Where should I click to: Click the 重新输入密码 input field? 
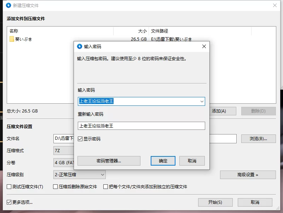coord(141,126)
